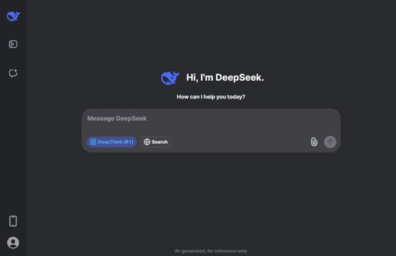396x256 pixels.
Task: Disable the highlighted DeepThink (R1) option
Action: pyautogui.click(x=111, y=142)
